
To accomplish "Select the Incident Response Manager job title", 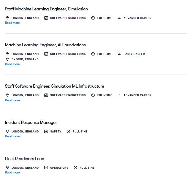I will point(31,122).
